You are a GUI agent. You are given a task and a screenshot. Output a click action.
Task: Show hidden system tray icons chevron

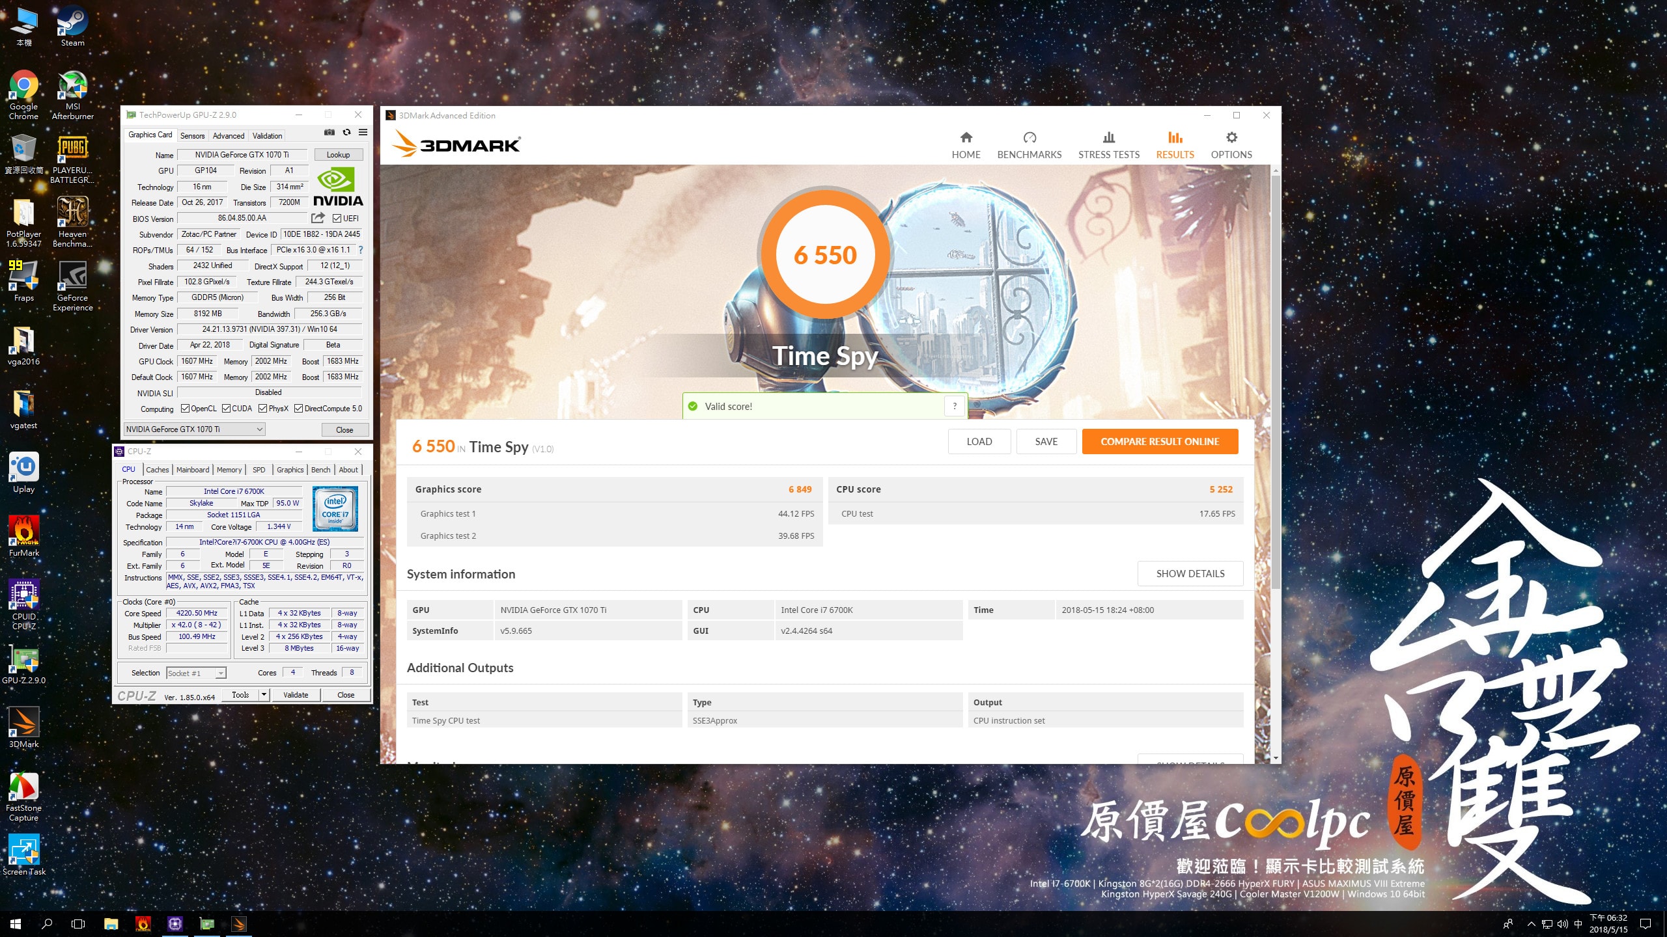click(x=1531, y=924)
